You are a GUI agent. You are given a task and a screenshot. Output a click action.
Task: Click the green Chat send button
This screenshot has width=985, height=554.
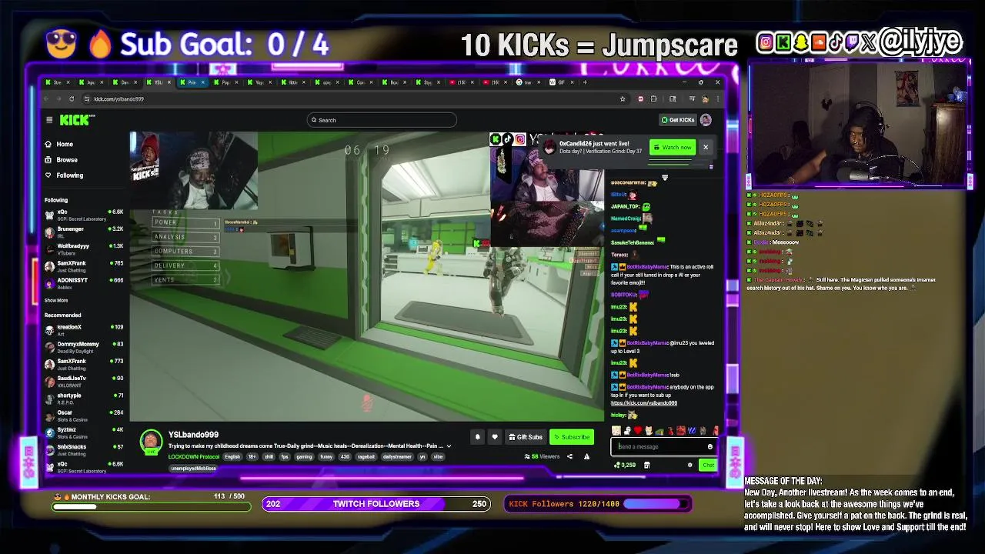[708, 465]
